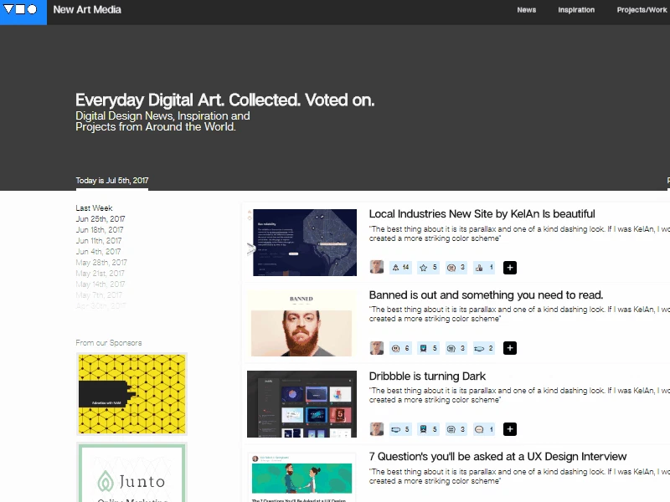This screenshot has width=670, height=502.
Task: Open the Jun 25th, 2017 archive
Action: point(100,219)
